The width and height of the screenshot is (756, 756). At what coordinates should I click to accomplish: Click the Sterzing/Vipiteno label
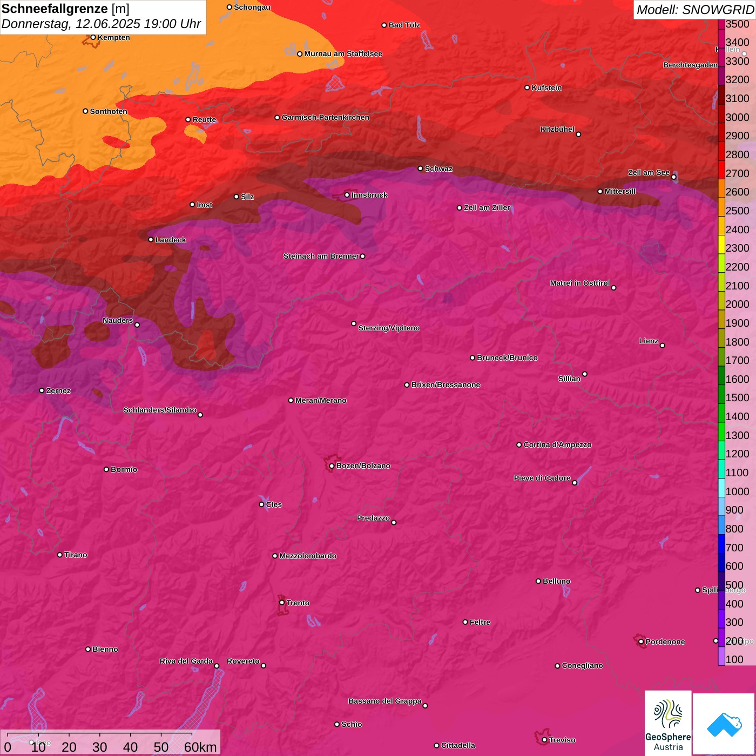click(389, 328)
